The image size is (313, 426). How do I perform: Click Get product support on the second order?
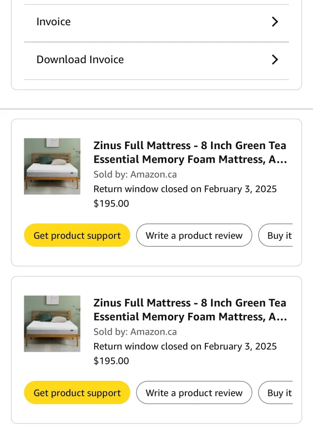coord(77,392)
